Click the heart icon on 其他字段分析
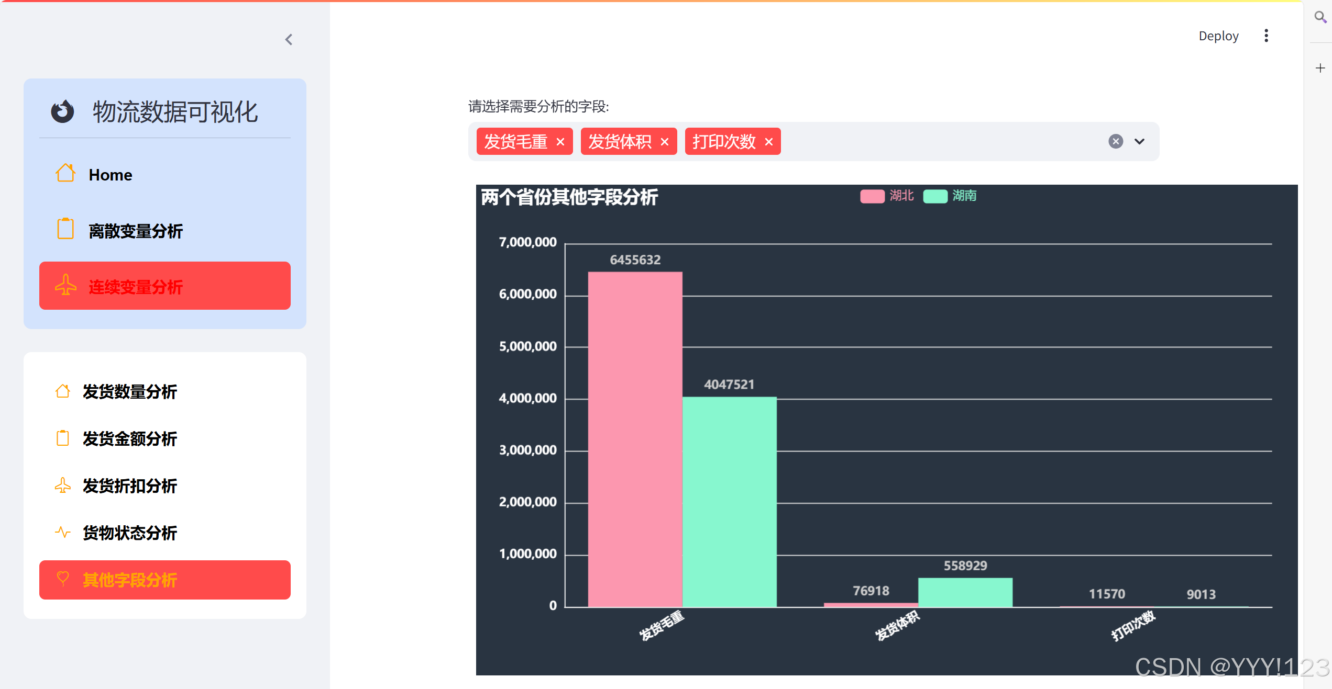Image resolution: width=1332 pixels, height=689 pixels. 63,579
